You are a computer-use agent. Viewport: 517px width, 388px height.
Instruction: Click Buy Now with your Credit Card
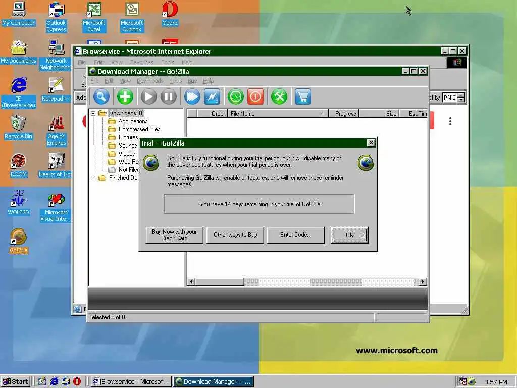click(x=174, y=235)
